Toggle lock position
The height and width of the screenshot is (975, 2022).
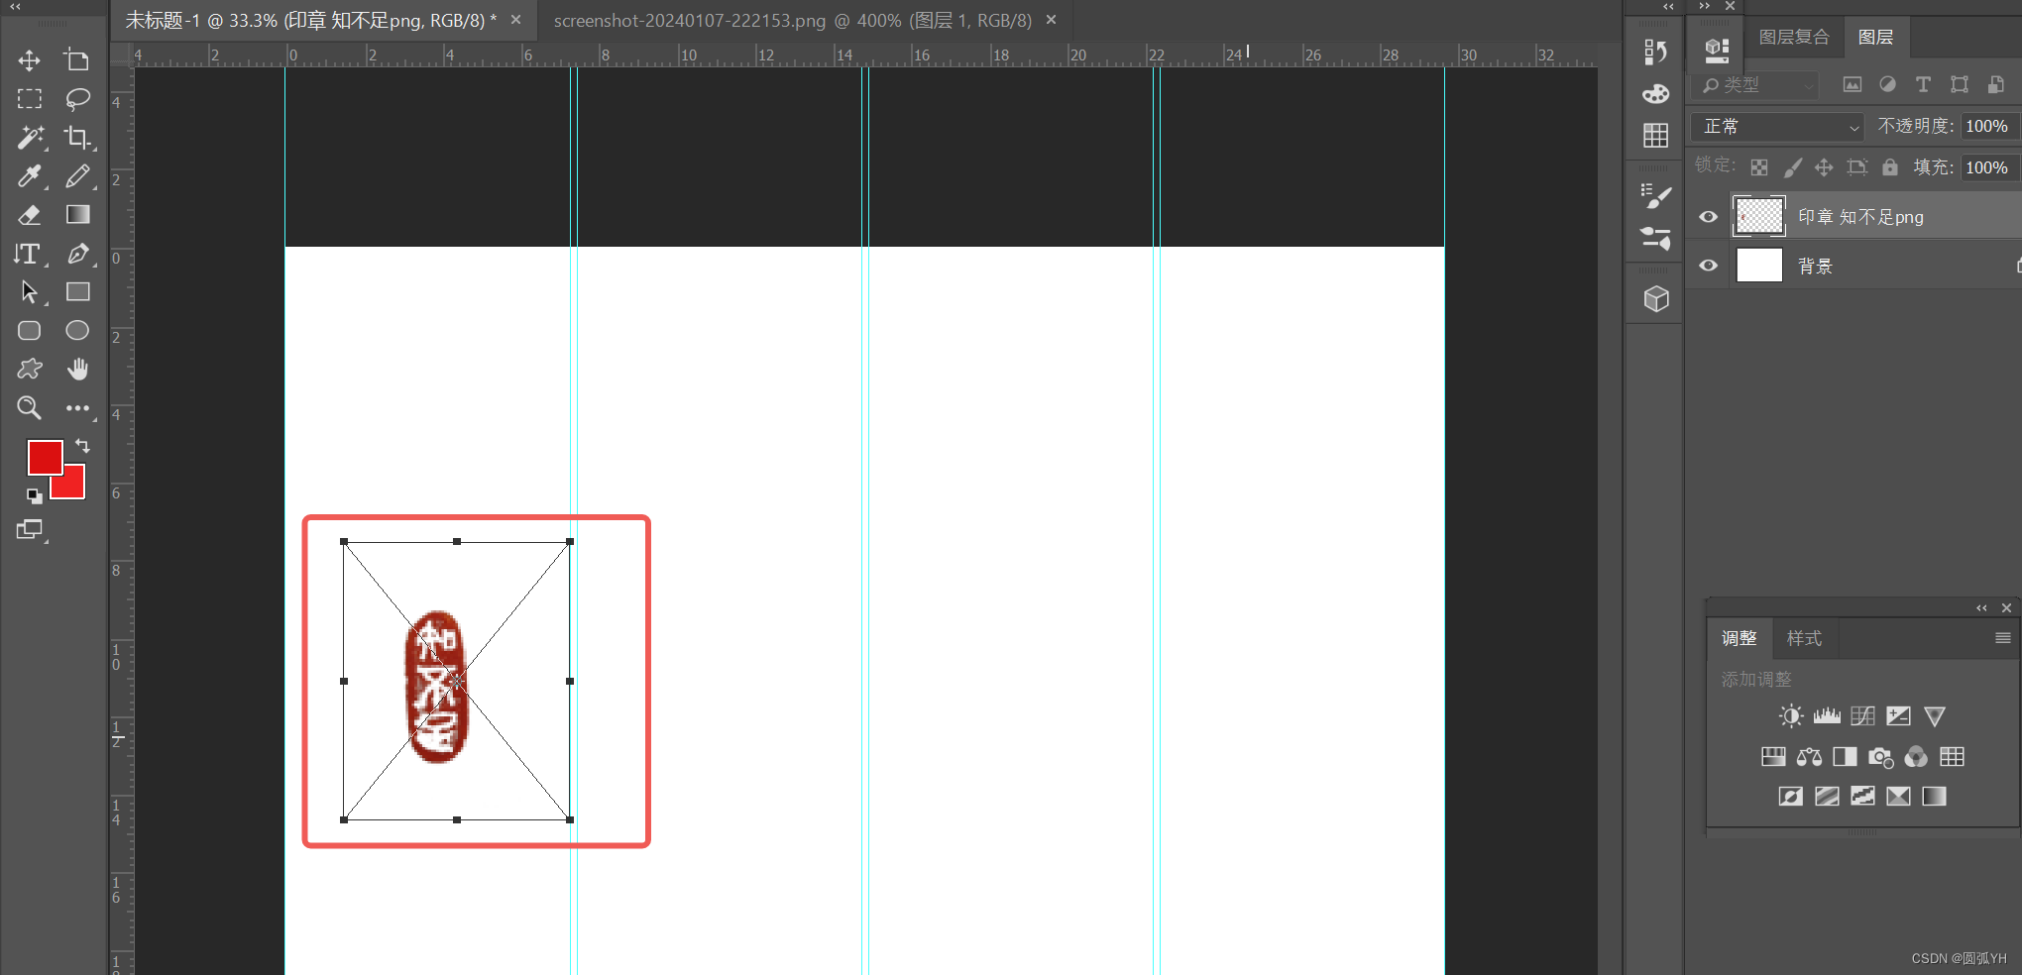tap(1824, 167)
